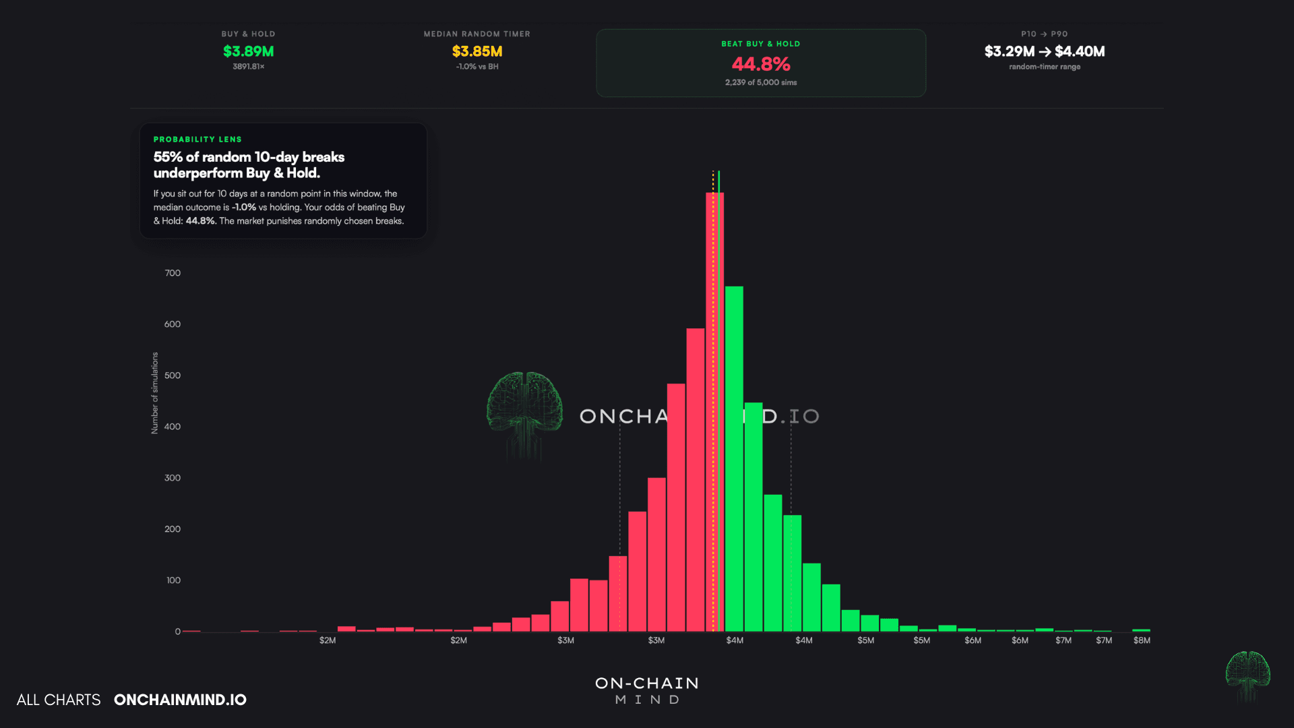Click the 100 y-axis label
1294x728 pixels.
(x=173, y=580)
